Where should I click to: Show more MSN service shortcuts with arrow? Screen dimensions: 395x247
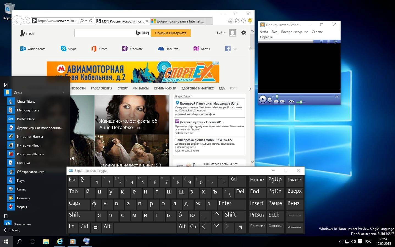click(x=250, y=48)
